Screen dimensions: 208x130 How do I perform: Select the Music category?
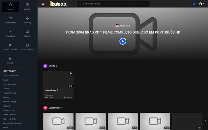6,80
